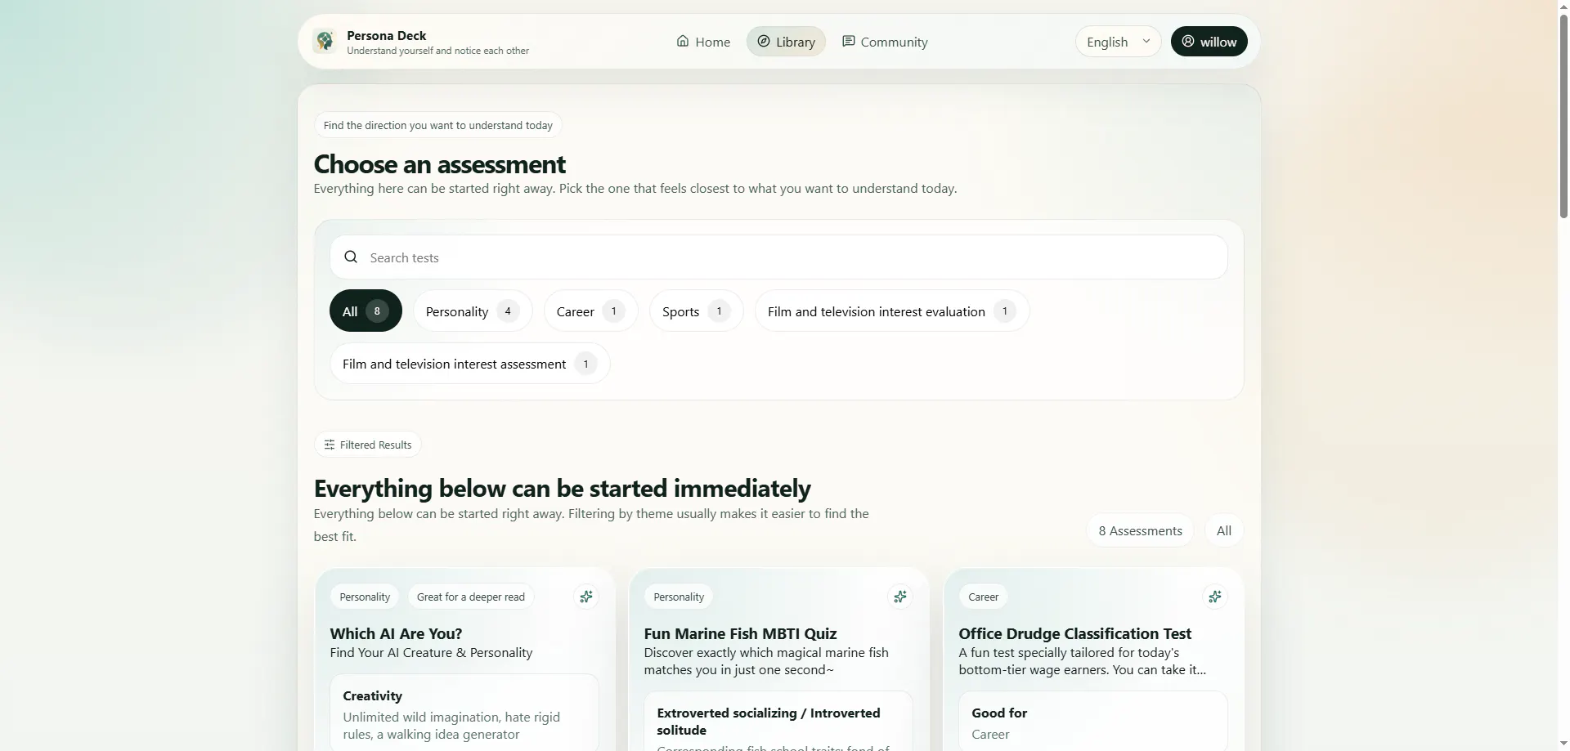
Task: Open the willow account button
Action: 1209,42
